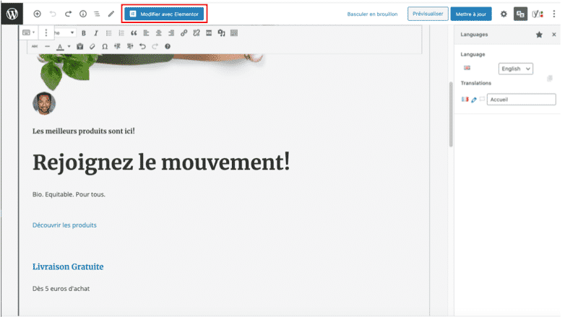Viewport: 565px width, 317px height.
Task: Click Modifier avec Elementor button
Action: (x=164, y=14)
